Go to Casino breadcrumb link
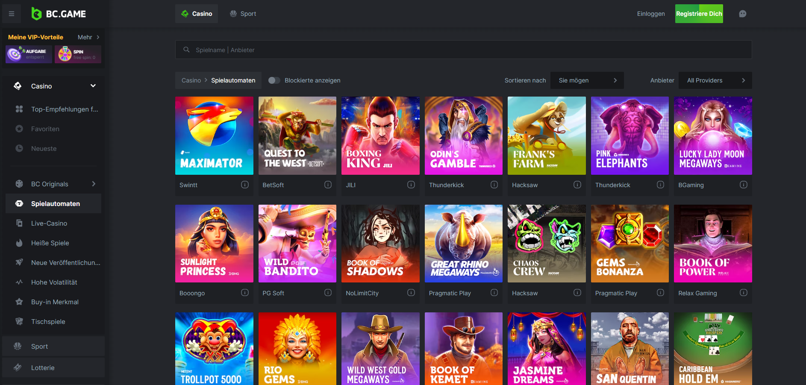The height and width of the screenshot is (385, 806). click(x=191, y=80)
